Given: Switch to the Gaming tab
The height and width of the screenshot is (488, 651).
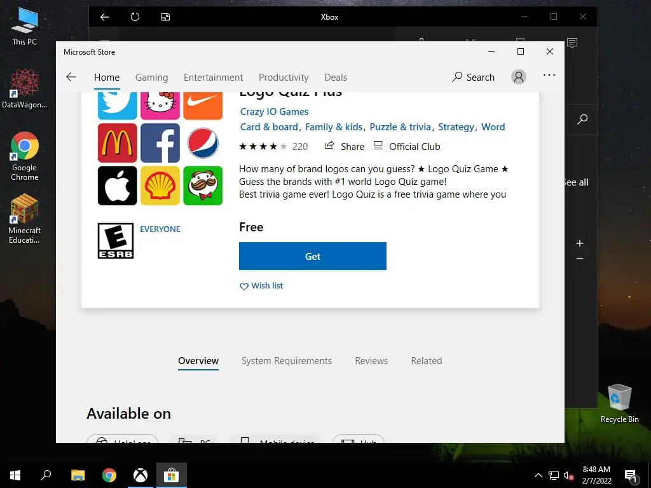Looking at the screenshot, I should 151,78.
